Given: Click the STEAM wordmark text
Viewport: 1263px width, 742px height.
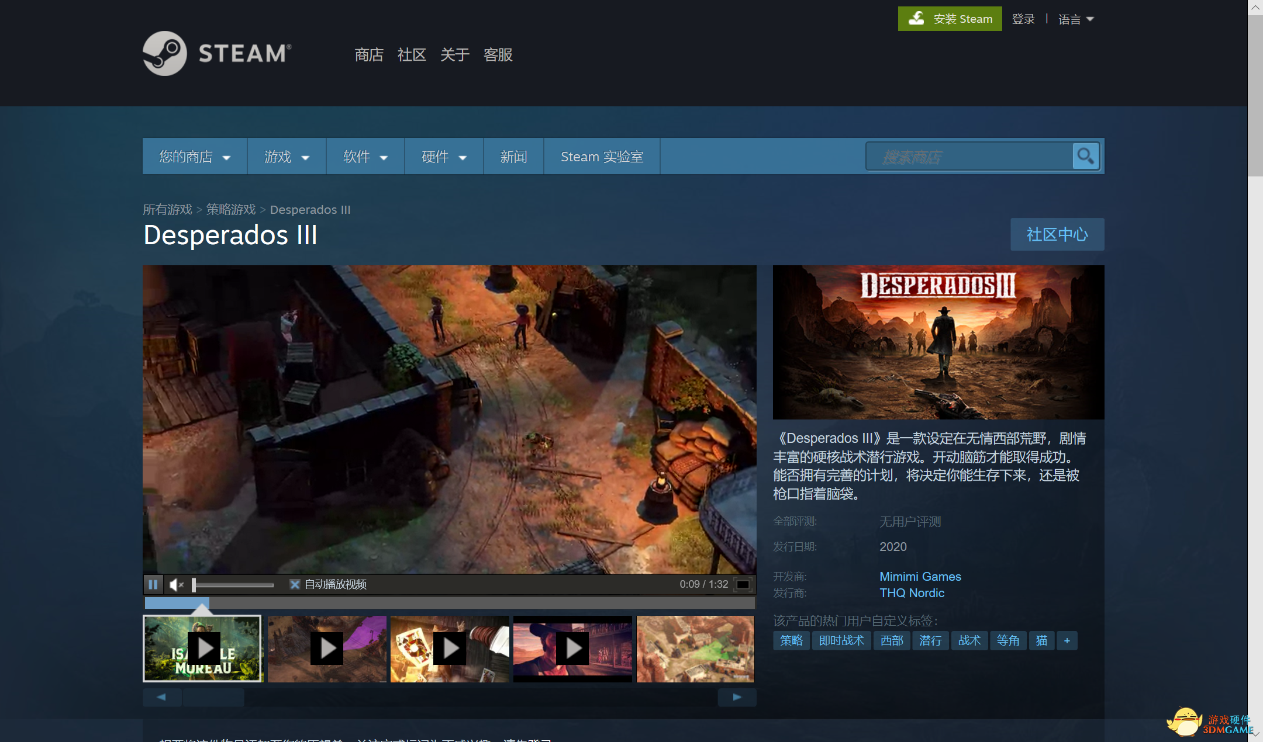Looking at the screenshot, I should tap(244, 54).
